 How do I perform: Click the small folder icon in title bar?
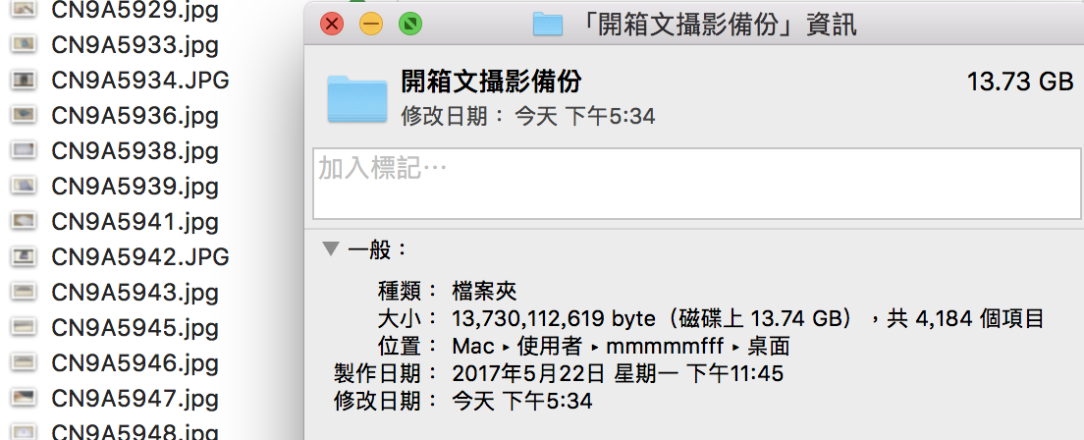point(548,25)
